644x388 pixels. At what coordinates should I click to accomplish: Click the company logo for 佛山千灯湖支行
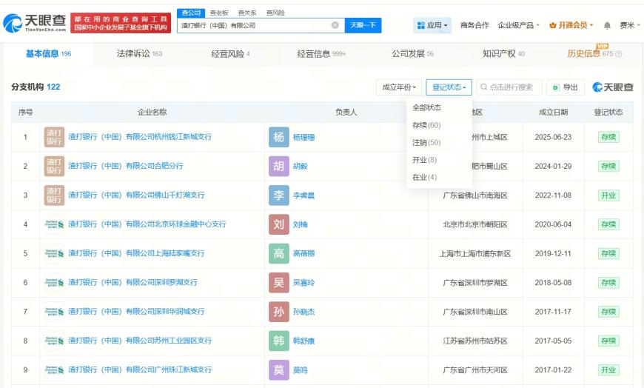click(x=54, y=195)
